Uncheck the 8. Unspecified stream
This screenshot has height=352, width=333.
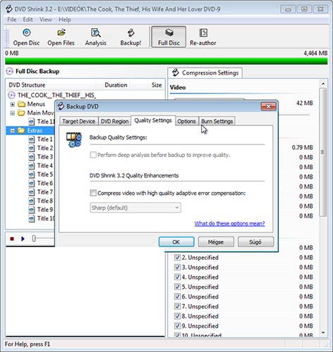coord(177,316)
